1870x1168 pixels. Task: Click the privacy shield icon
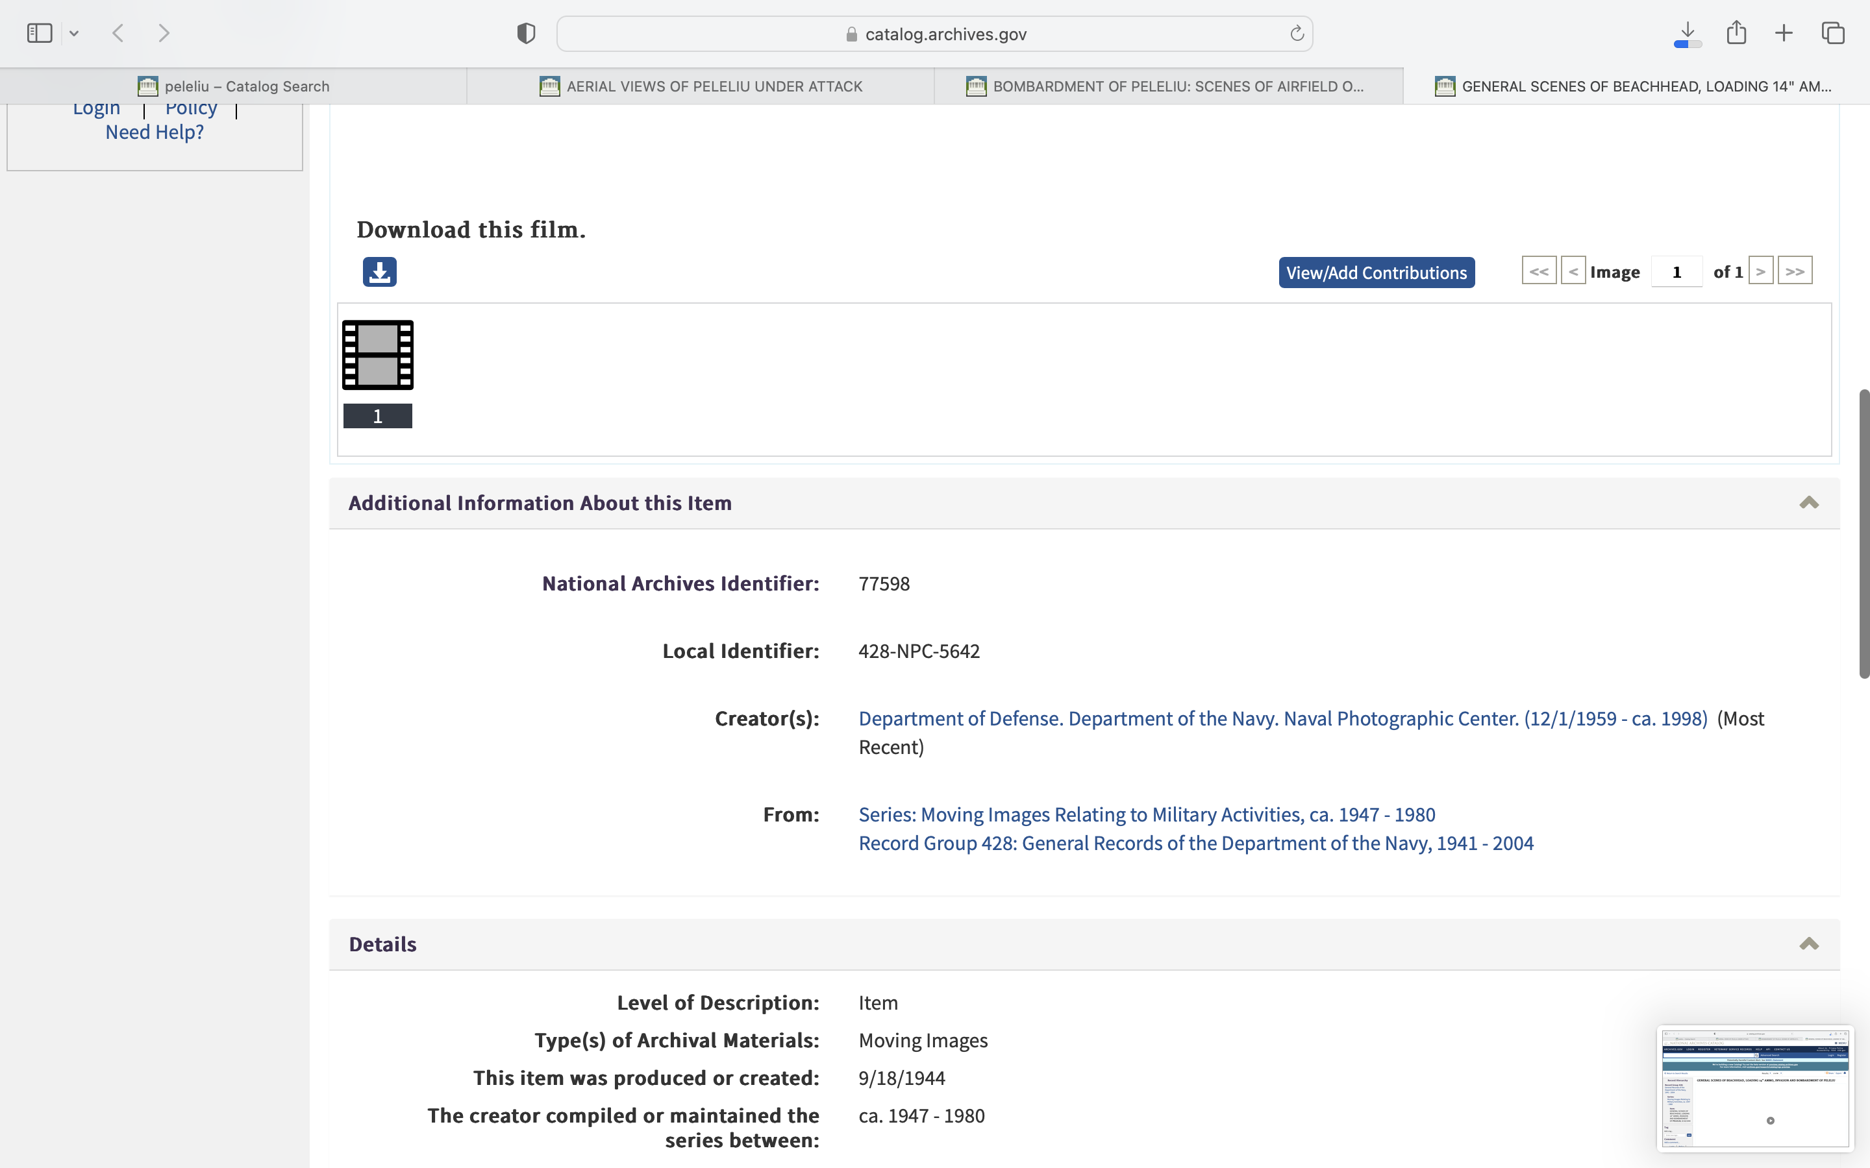coord(526,33)
